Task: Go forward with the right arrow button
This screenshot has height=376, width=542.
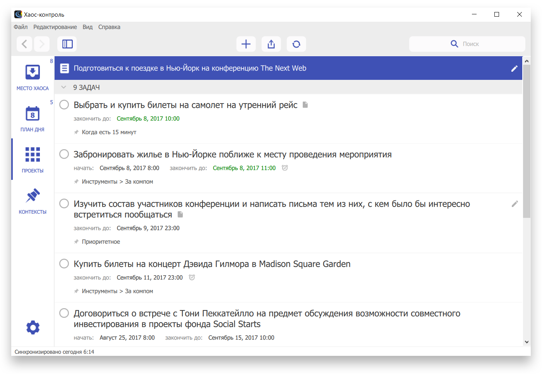Action: [42, 44]
